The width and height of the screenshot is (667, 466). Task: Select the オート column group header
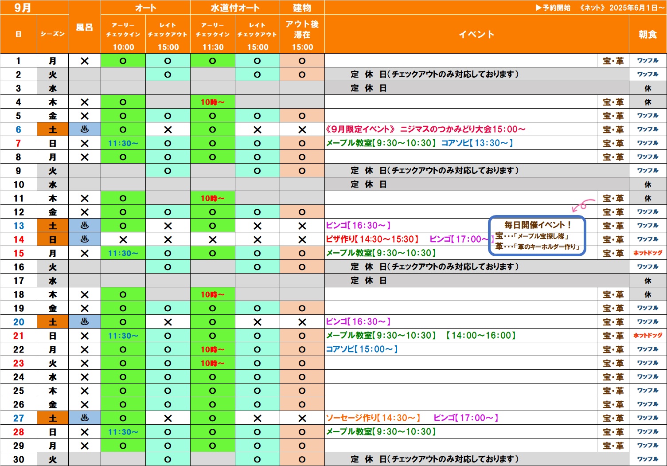[x=146, y=8]
